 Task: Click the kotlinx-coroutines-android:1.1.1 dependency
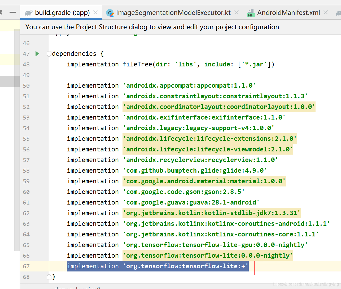[226, 224]
